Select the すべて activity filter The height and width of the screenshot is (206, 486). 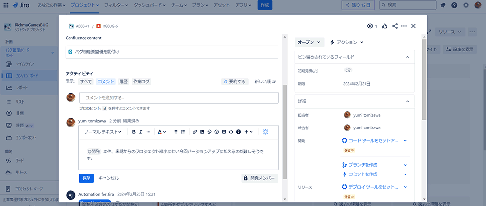coord(86,81)
